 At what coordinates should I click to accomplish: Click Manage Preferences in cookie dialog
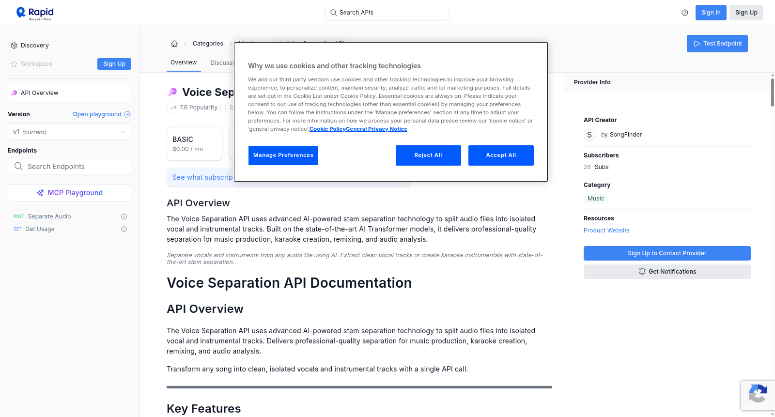pos(283,155)
